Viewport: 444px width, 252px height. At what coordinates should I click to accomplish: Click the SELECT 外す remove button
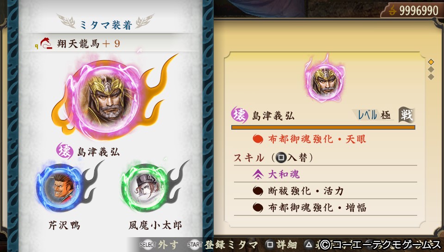[159, 245]
